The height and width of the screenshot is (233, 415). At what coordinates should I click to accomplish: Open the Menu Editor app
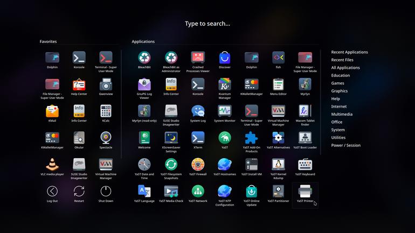click(278, 87)
